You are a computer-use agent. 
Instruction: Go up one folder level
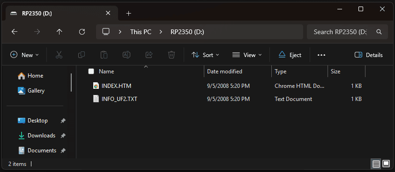tap(59, 32)
